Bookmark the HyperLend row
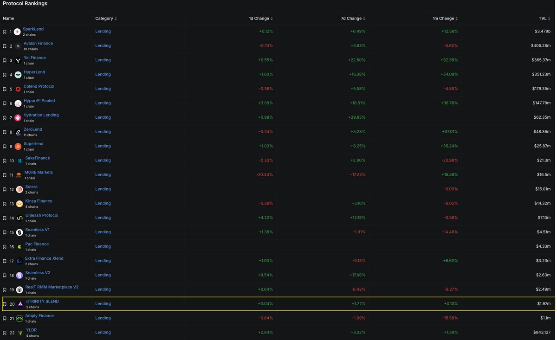The width and height of the screenshot is (557, 340). (x=5, y=75)
